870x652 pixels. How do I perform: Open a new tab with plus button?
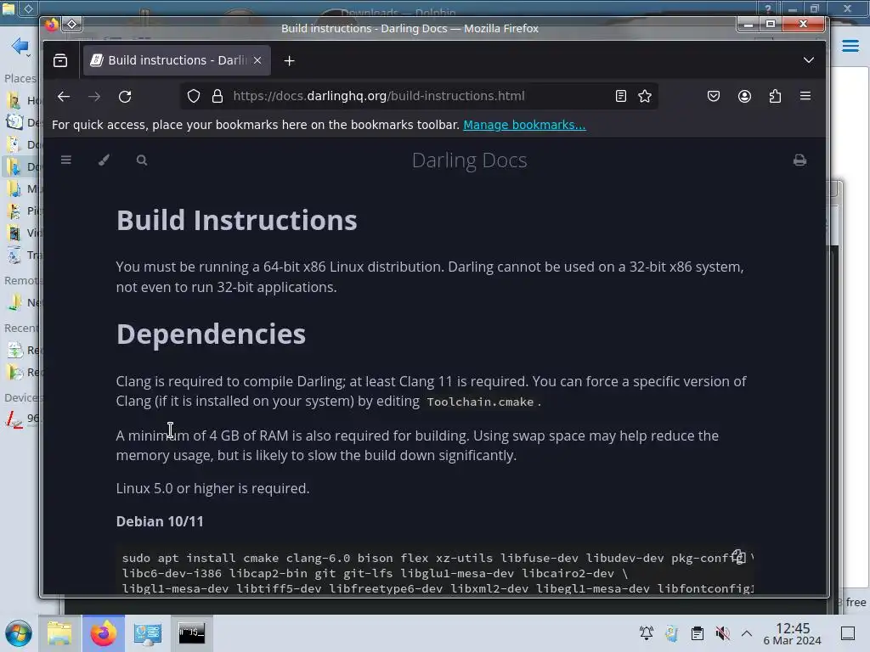click(289, 61)
